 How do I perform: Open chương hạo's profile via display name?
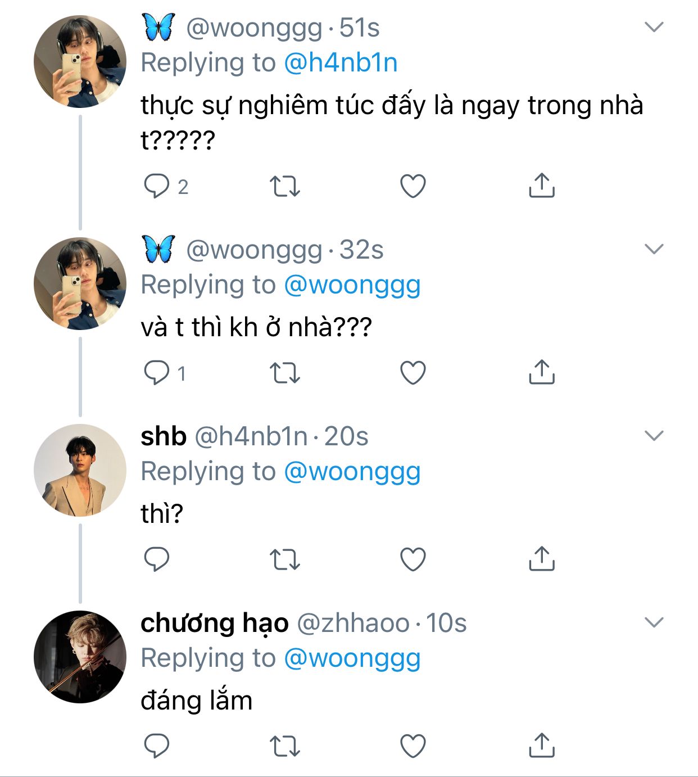tap(214, 623)
